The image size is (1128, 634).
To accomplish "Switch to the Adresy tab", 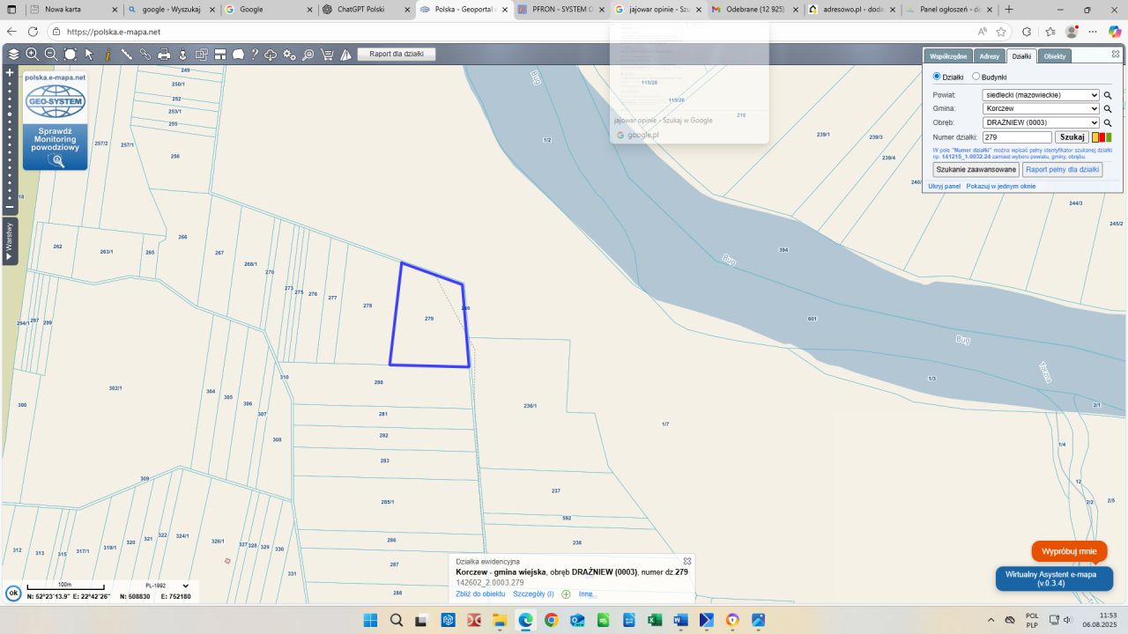I will click(989, 56).
